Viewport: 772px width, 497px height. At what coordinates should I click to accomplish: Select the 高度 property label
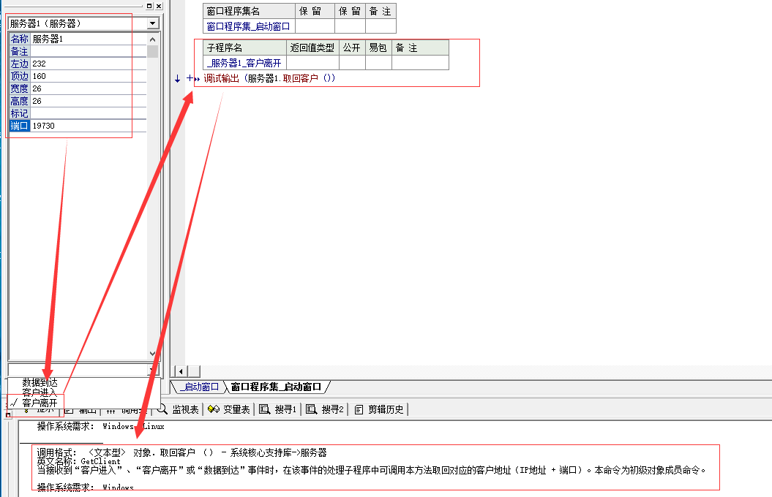pyautogui.click(x=20, y=101)
